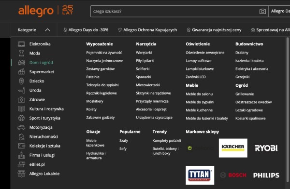This screenshot has width=290, height=189.
Task: Open Zestawy garnków
Action: click(101, 69)
